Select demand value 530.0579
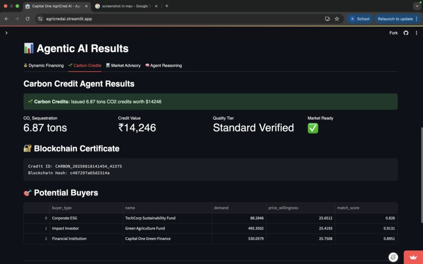The image size is (423, 264). tap(239, 238)
